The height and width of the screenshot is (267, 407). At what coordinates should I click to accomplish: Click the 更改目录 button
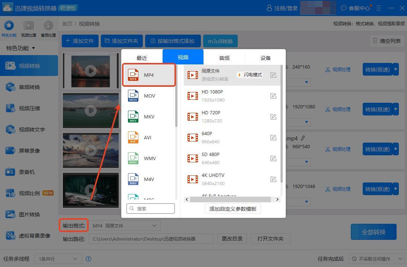point(232,239)
